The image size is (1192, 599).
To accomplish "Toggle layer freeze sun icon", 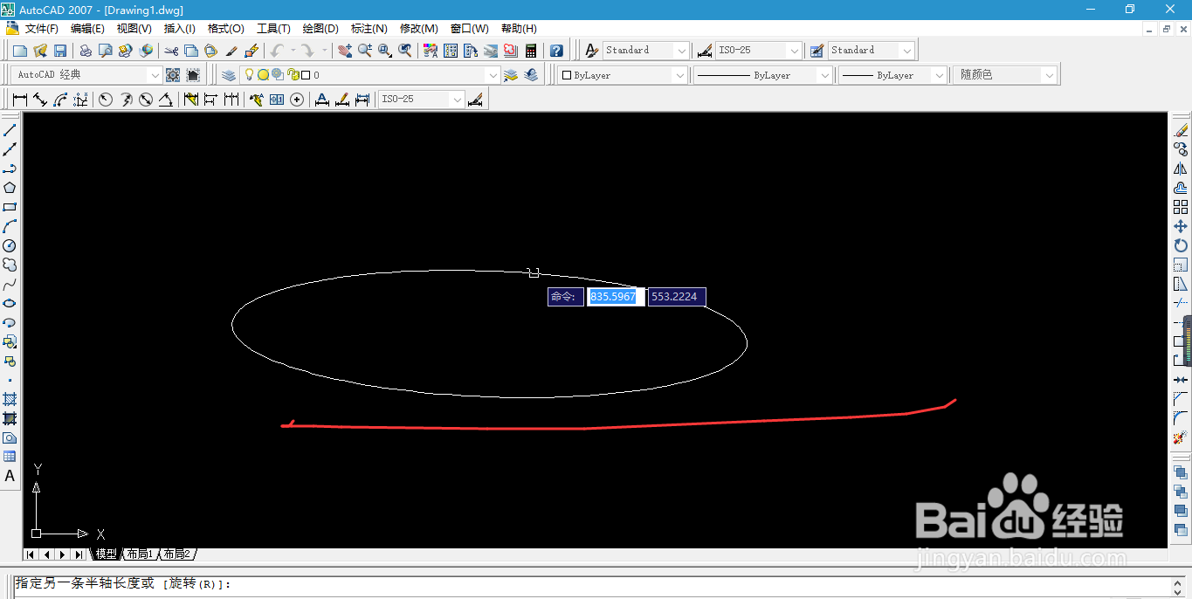I will 263,75.
